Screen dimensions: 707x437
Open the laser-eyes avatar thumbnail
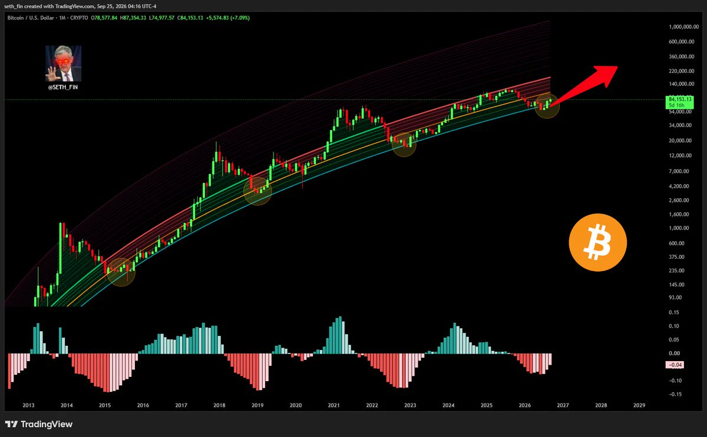click(64, 64)
